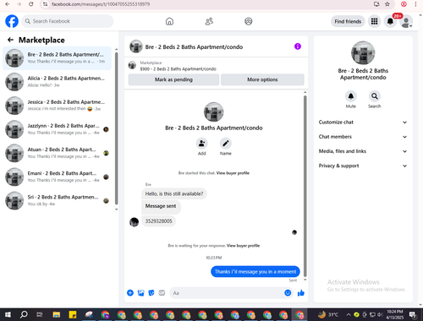
Task: Click the Find friends button
Action: [348, 21]
